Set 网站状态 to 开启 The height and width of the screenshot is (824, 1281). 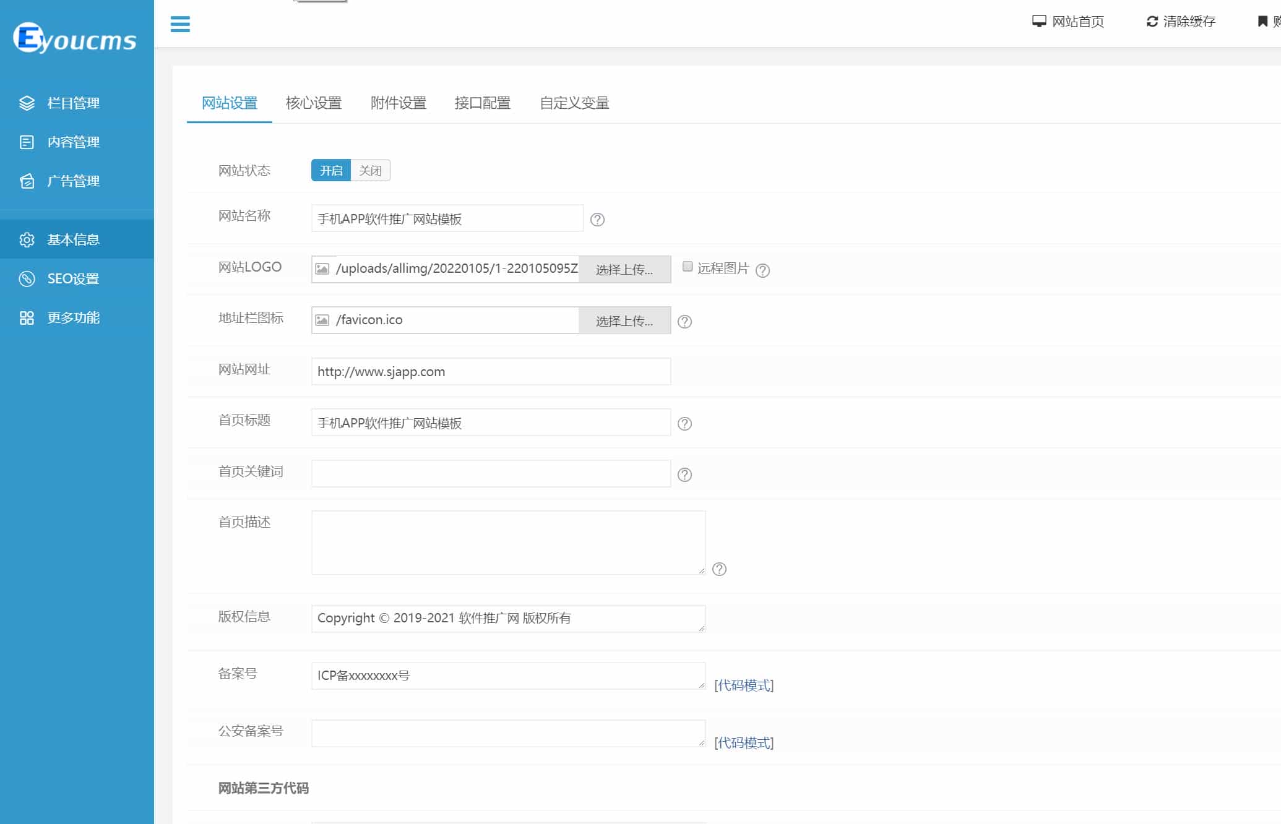[x=331, y=171]
